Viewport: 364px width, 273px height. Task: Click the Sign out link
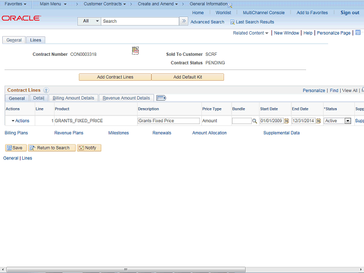click(x=350, y=13)
